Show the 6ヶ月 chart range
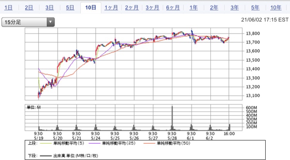This screenshot has height=160, width=290. coord(173,8)
